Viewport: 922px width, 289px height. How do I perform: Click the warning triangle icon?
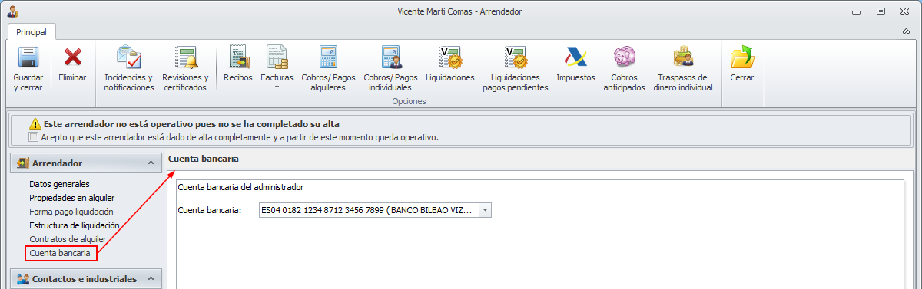tap(35, 123)
